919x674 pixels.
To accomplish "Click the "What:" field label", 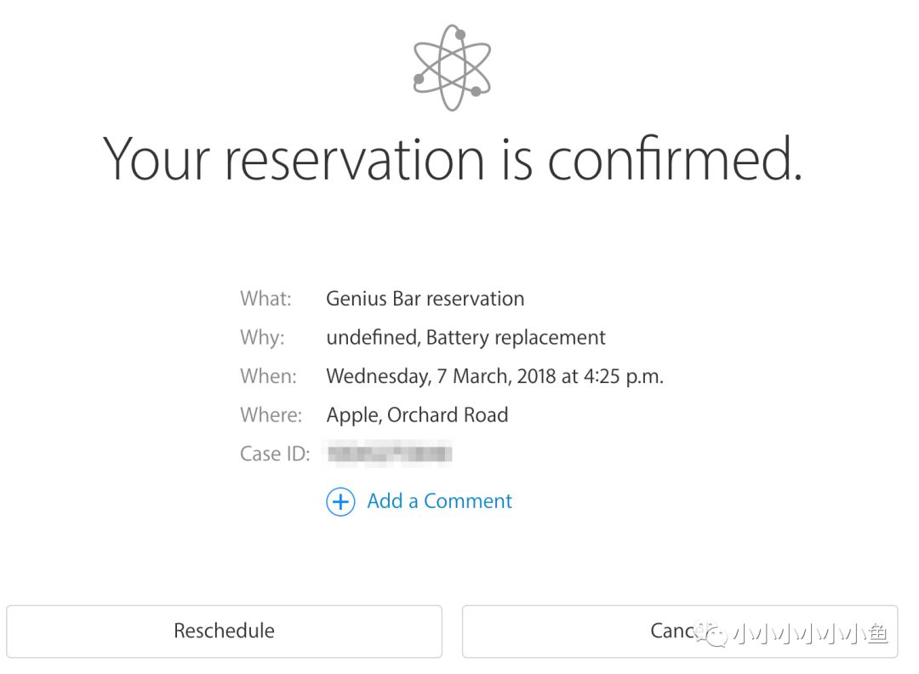I will click(265, 299).
